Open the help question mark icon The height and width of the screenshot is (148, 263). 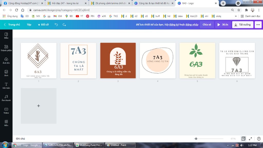pyautogui.click(x=259, y=138)
